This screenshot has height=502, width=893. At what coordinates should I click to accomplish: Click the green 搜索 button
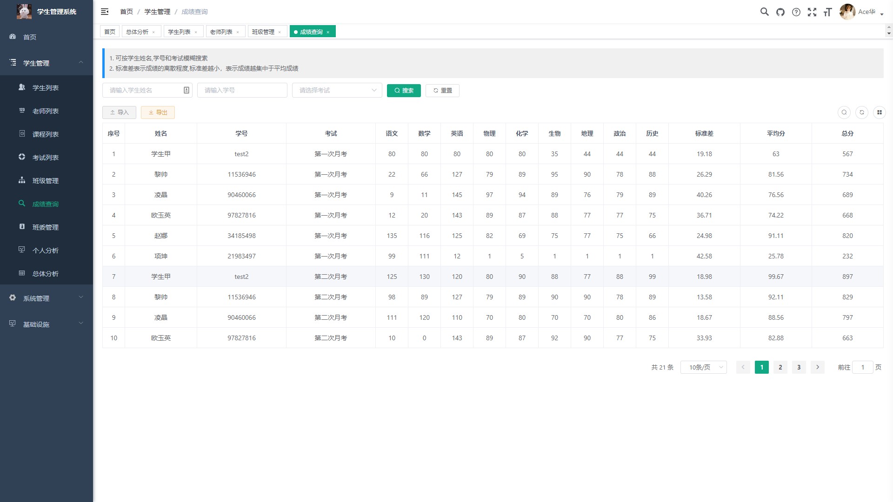tap(404, 91)
